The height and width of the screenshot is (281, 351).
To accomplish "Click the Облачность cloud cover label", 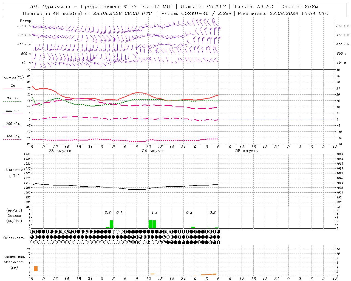I will (x=14, y=238).
